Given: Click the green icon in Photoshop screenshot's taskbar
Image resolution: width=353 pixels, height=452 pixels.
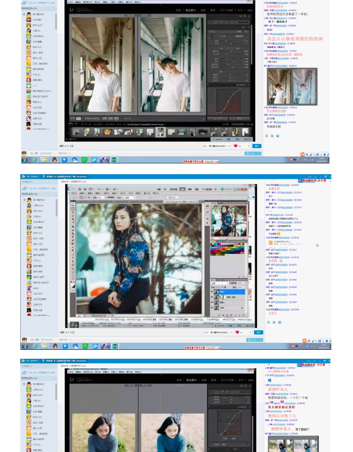Looking at the screenshot, I should tap(85, 346).
